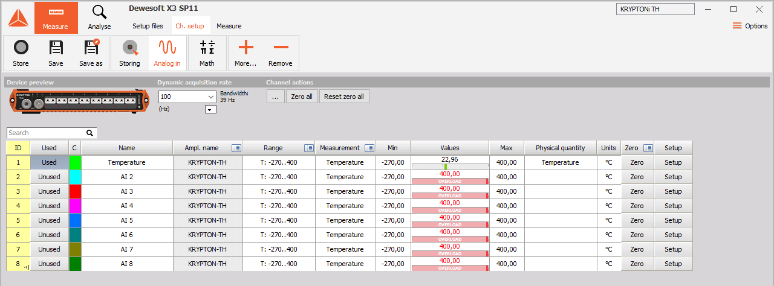Click the AI 4 amplifier cell KRYPTON-TH
774x286 pixels.
(x=207, y=206)
